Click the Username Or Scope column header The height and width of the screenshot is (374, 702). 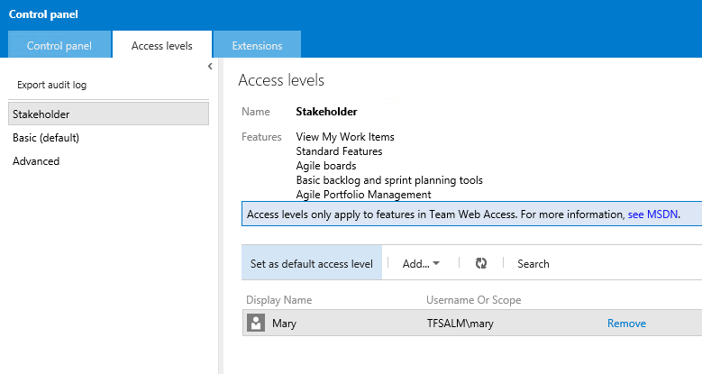tap(473, 299)
